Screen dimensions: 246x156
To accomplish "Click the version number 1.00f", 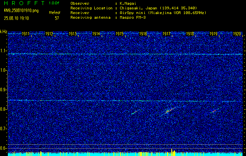I will [x=54, y=3].
